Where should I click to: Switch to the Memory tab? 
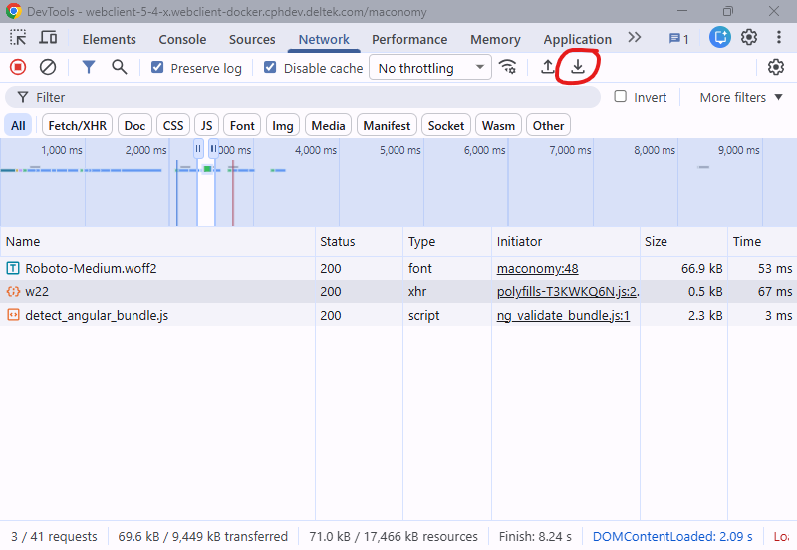point(495,39)
